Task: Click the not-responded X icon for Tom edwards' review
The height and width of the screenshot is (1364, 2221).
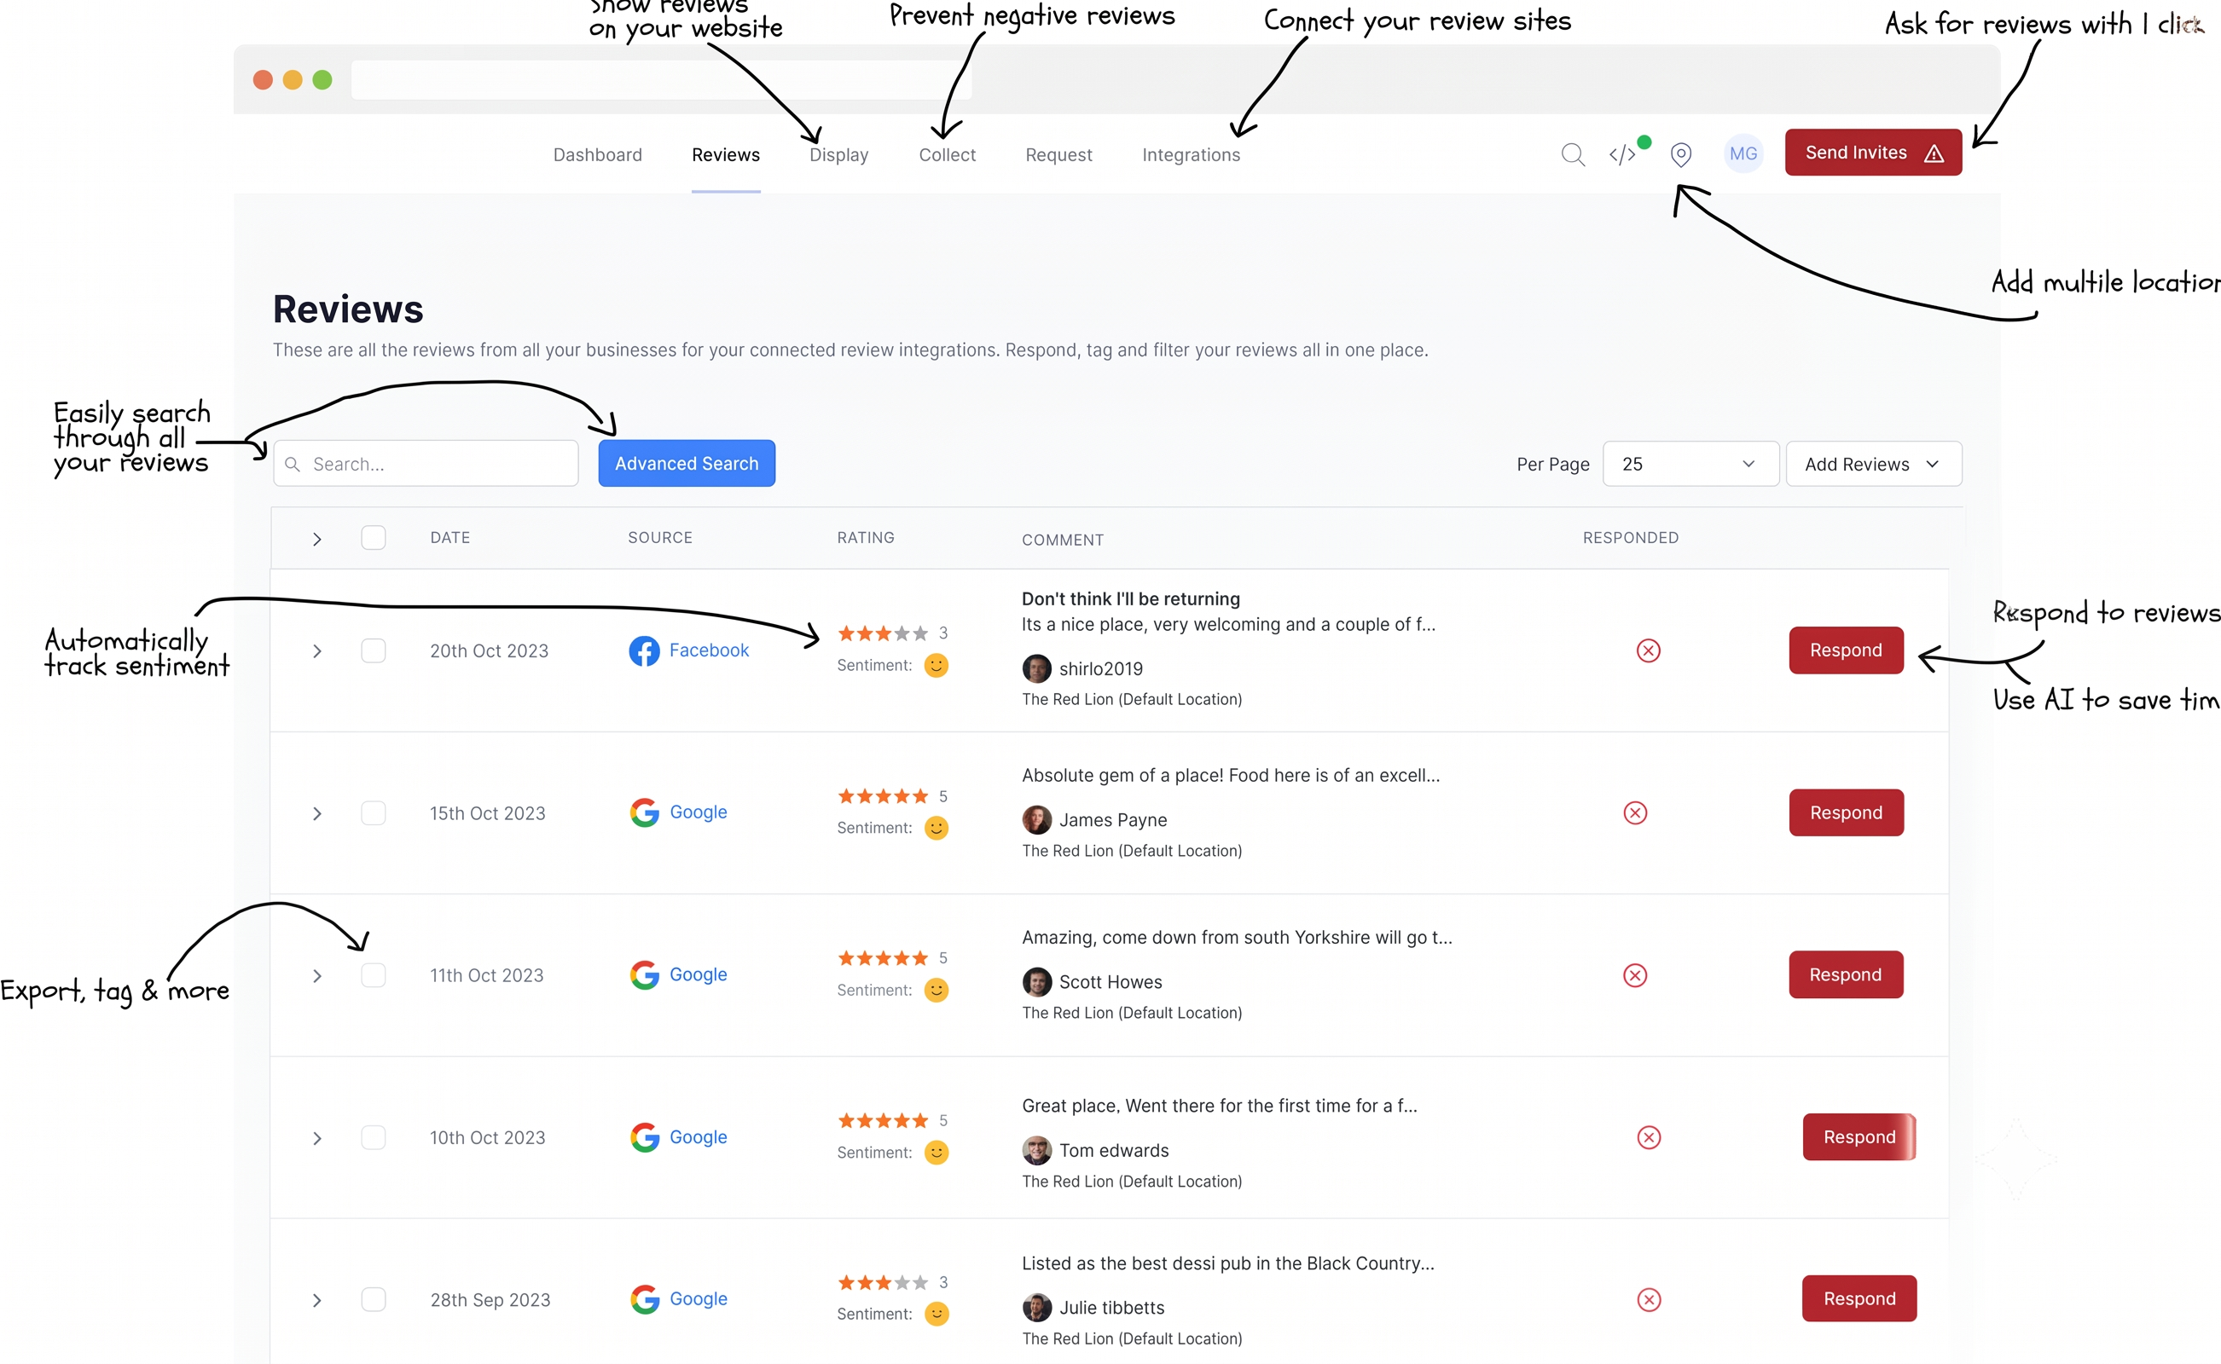Action: coord(1648,1137)
